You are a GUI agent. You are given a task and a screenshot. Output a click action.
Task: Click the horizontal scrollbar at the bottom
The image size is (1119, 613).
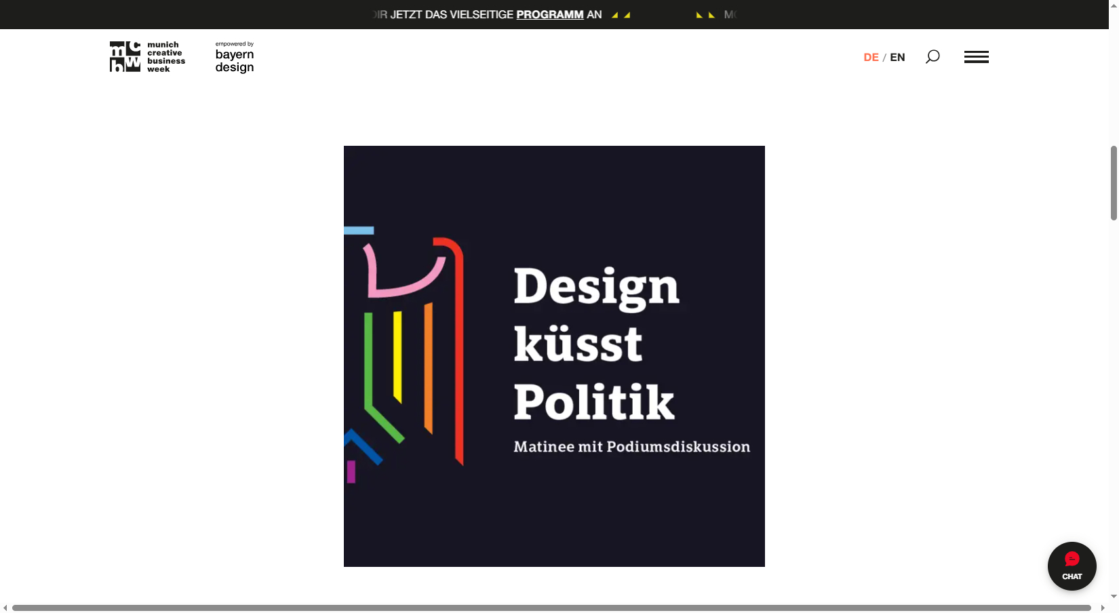tap(551, 608)
